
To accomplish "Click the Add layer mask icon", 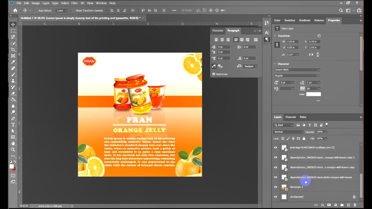I will (329, 205).
